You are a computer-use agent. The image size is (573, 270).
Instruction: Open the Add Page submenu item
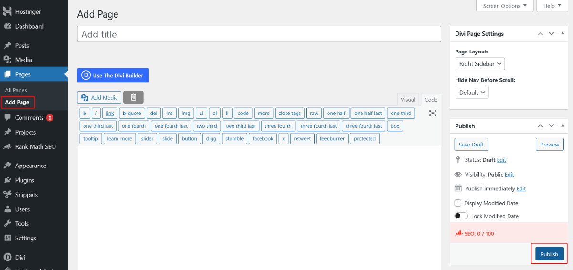pos(17,102)
